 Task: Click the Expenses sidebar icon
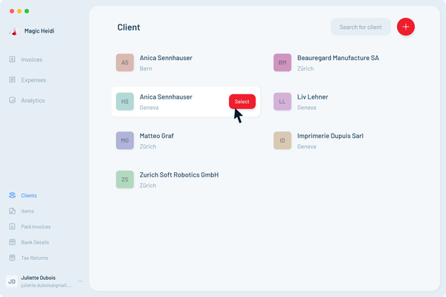[12, 79]
